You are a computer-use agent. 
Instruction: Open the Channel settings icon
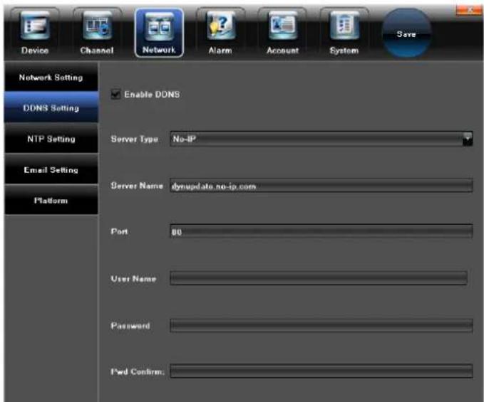point(97,33)
